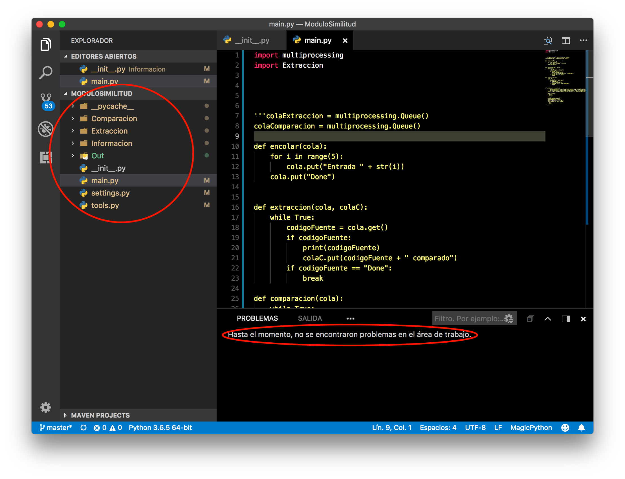
Task: Collapse the EDITORES ABIERTOS section
Action: (x=138, y=56)
